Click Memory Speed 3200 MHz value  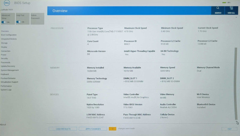(165, 71)
